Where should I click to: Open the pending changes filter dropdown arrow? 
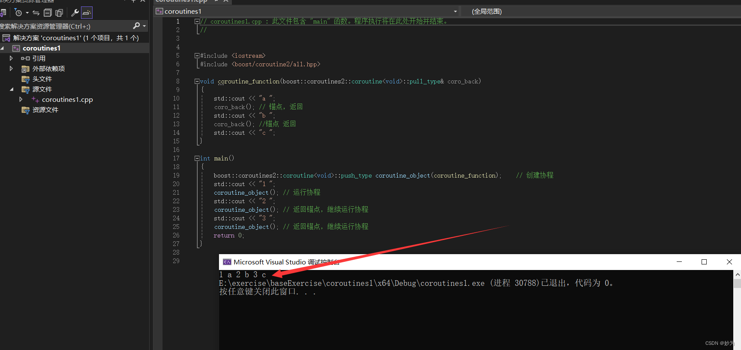tap(27, 13)
